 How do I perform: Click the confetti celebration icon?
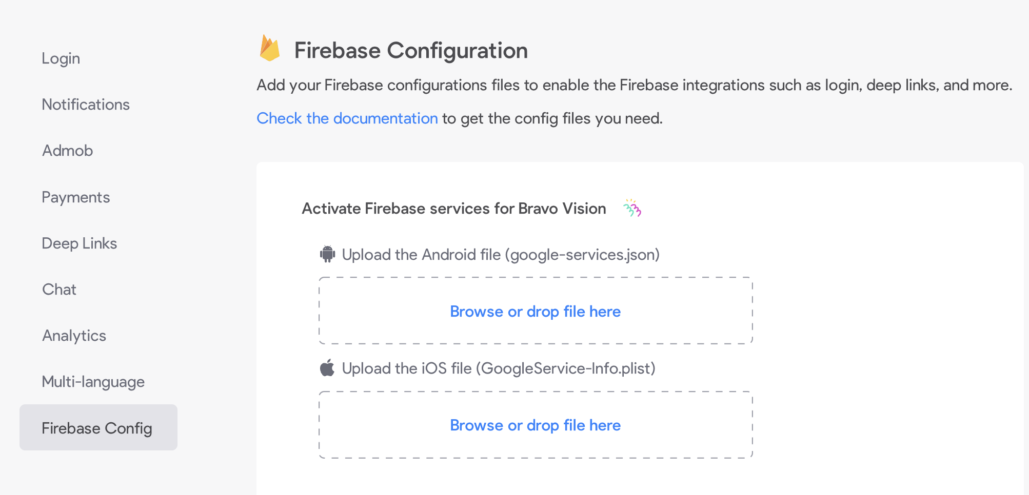click(x=632, y=208)
